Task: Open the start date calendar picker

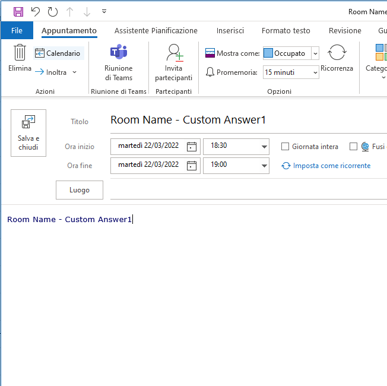Action: (x=192, y=147)
